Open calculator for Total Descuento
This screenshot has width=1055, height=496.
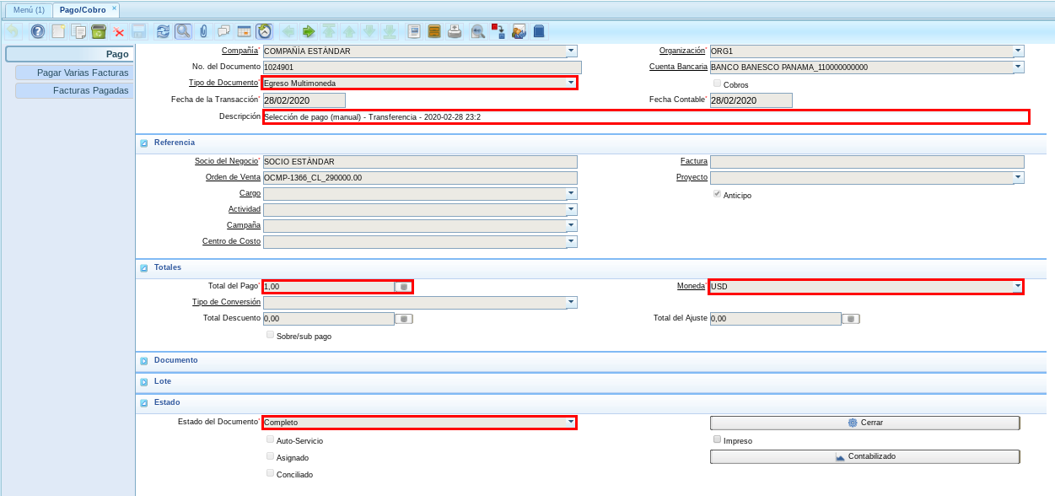point(404,319)
